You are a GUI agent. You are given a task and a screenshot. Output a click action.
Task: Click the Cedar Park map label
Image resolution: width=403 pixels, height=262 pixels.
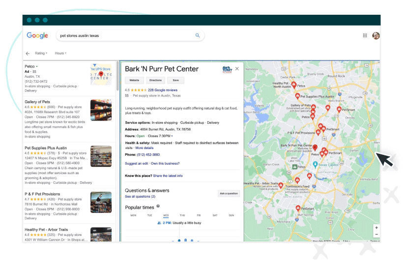288,77
